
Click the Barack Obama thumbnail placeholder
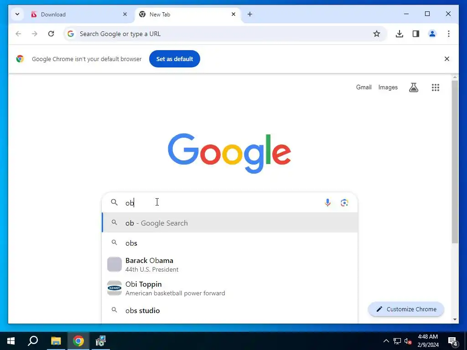tap(114, 264)
